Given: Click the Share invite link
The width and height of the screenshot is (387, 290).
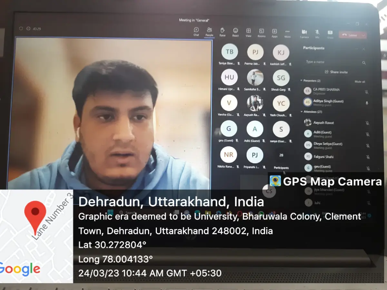Looking at the screenshot, I should (336, 72).
